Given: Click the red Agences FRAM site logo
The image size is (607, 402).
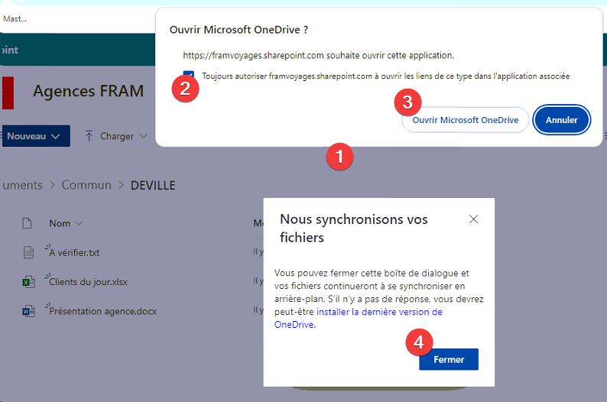Looking at the screenshot, I should click(8, 93).
